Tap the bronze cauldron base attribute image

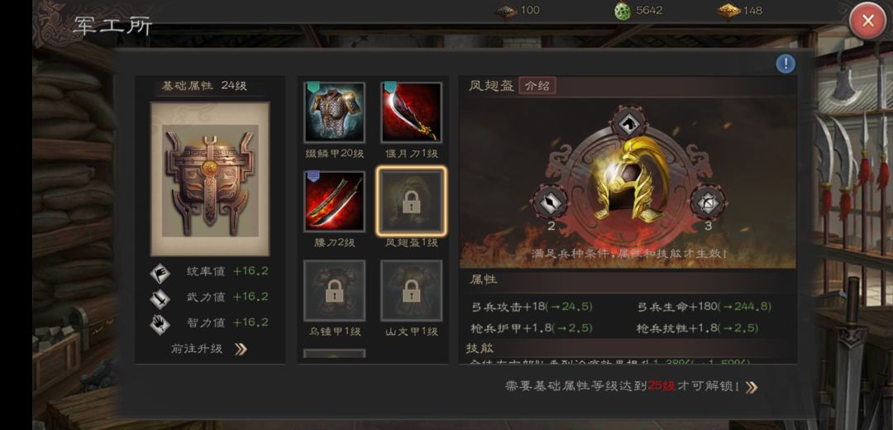pyautogui.click(x=209, y=179)
